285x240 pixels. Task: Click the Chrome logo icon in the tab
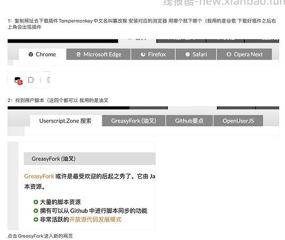(31, 54)
